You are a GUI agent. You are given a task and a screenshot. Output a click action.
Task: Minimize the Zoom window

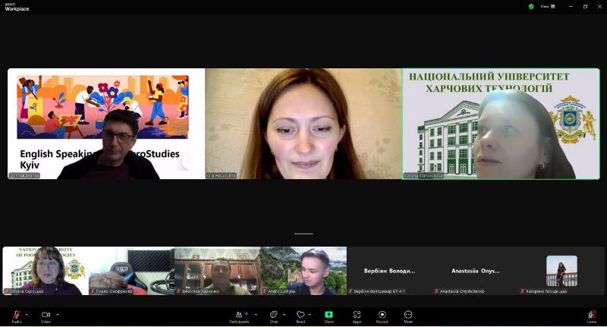[x=571, y=6]
